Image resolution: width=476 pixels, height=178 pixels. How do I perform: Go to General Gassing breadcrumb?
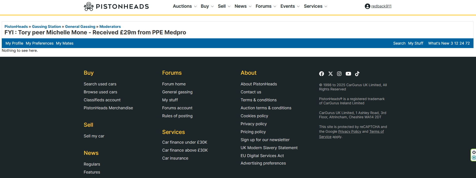(80, 27)
